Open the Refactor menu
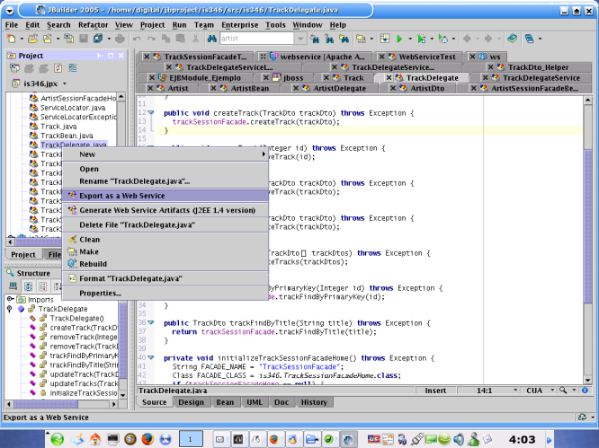This screenshot has width=599, height=448. [x=93, y=25]
